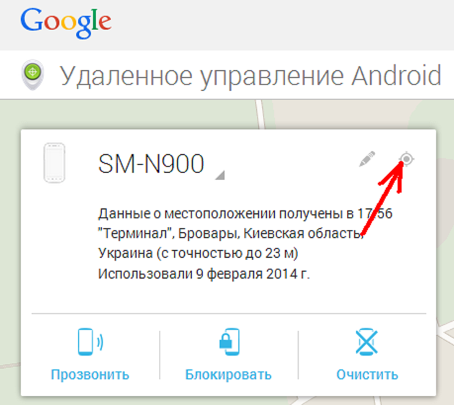The height and width of the screenshot is (405, 454).
Task: Click the Удаленное управление Android page title
Action: point(251,76)
